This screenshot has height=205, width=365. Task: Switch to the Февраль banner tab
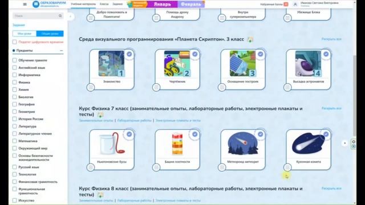[191, 4]
